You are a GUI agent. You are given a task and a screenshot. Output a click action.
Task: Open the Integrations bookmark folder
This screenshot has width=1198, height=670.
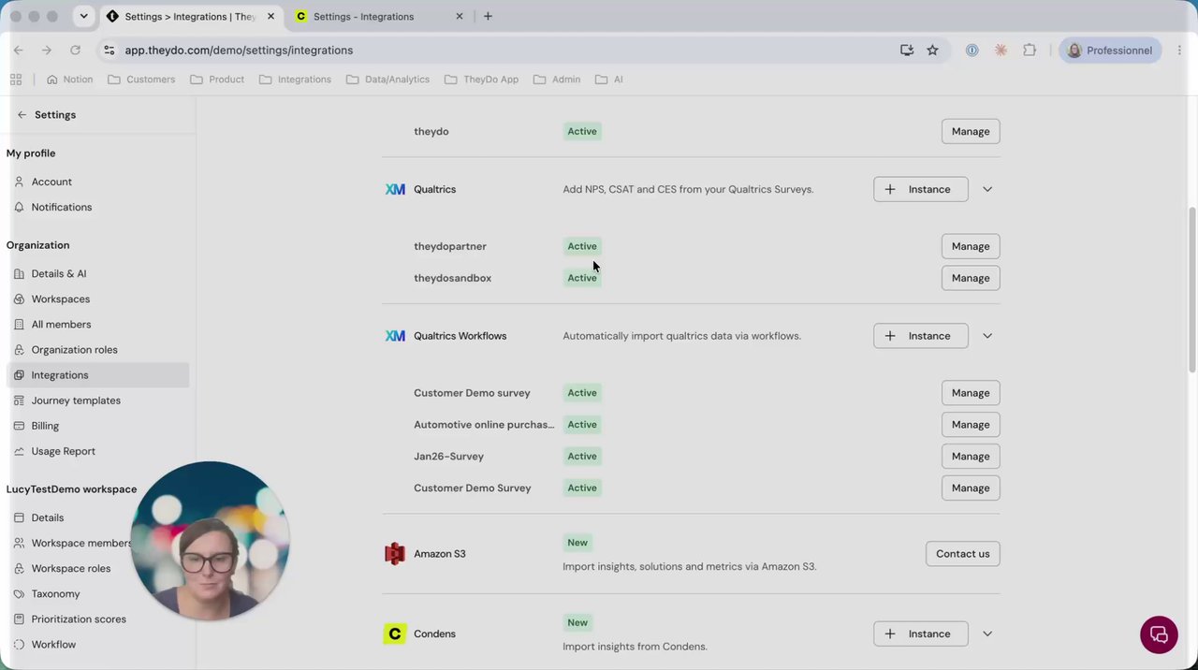point(295,80)
